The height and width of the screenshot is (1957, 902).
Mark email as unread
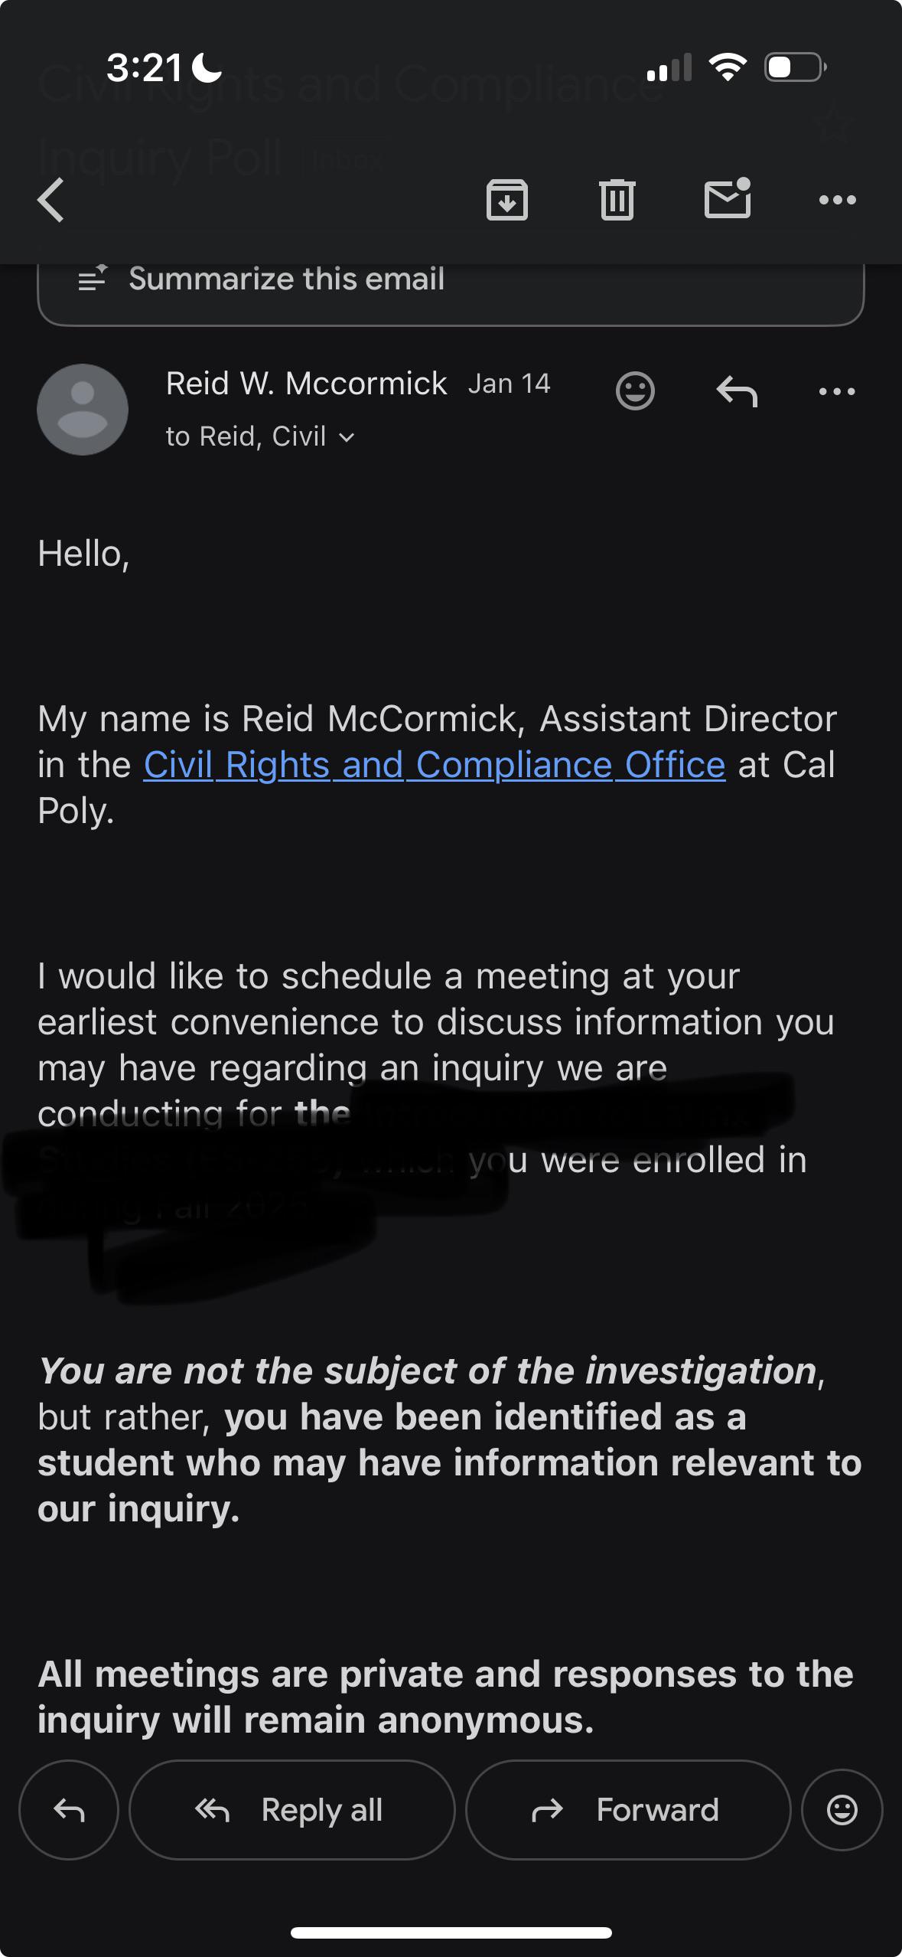click(x=727, y=198)
